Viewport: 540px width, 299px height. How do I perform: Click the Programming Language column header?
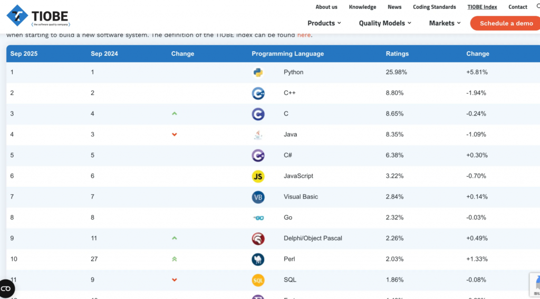[287, 54]
